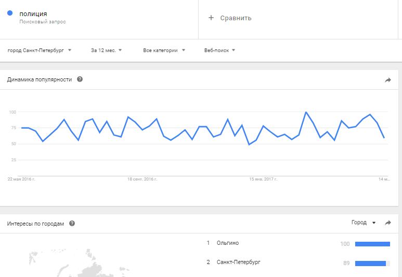Click the blue dot next to полиция
This screenshot has height=277, width=402.
(10, 13)
